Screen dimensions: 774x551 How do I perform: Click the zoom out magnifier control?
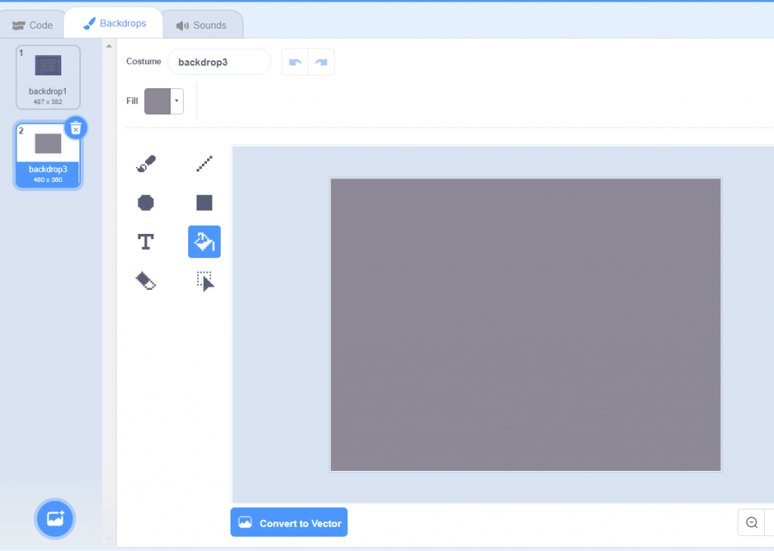(x=751, y=522)
